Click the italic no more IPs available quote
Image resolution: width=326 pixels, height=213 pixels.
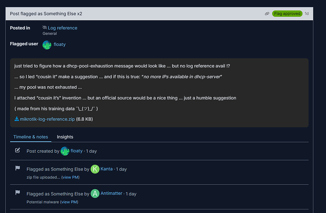pos(181,77)
